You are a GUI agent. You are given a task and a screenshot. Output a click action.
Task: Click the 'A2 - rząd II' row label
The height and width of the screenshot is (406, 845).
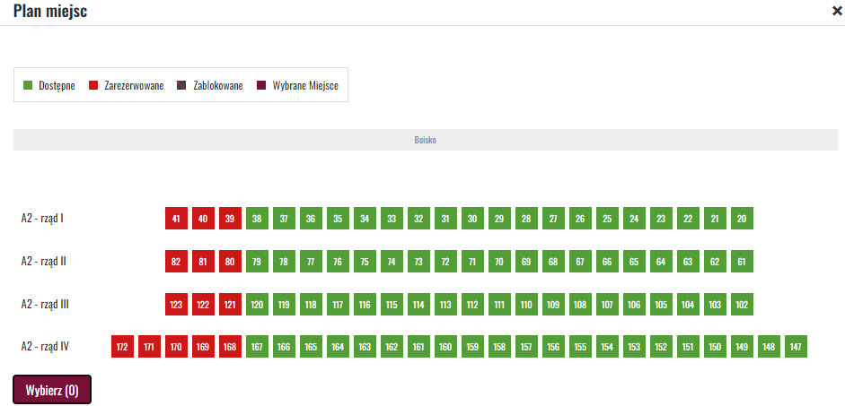[44, 262]
